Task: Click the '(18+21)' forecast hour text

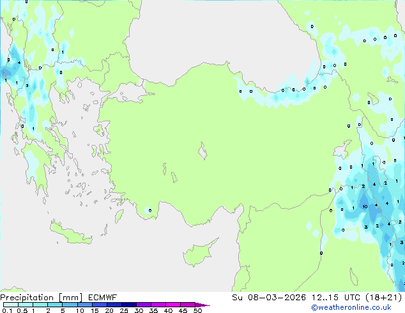Action: (x=384, y=298)
